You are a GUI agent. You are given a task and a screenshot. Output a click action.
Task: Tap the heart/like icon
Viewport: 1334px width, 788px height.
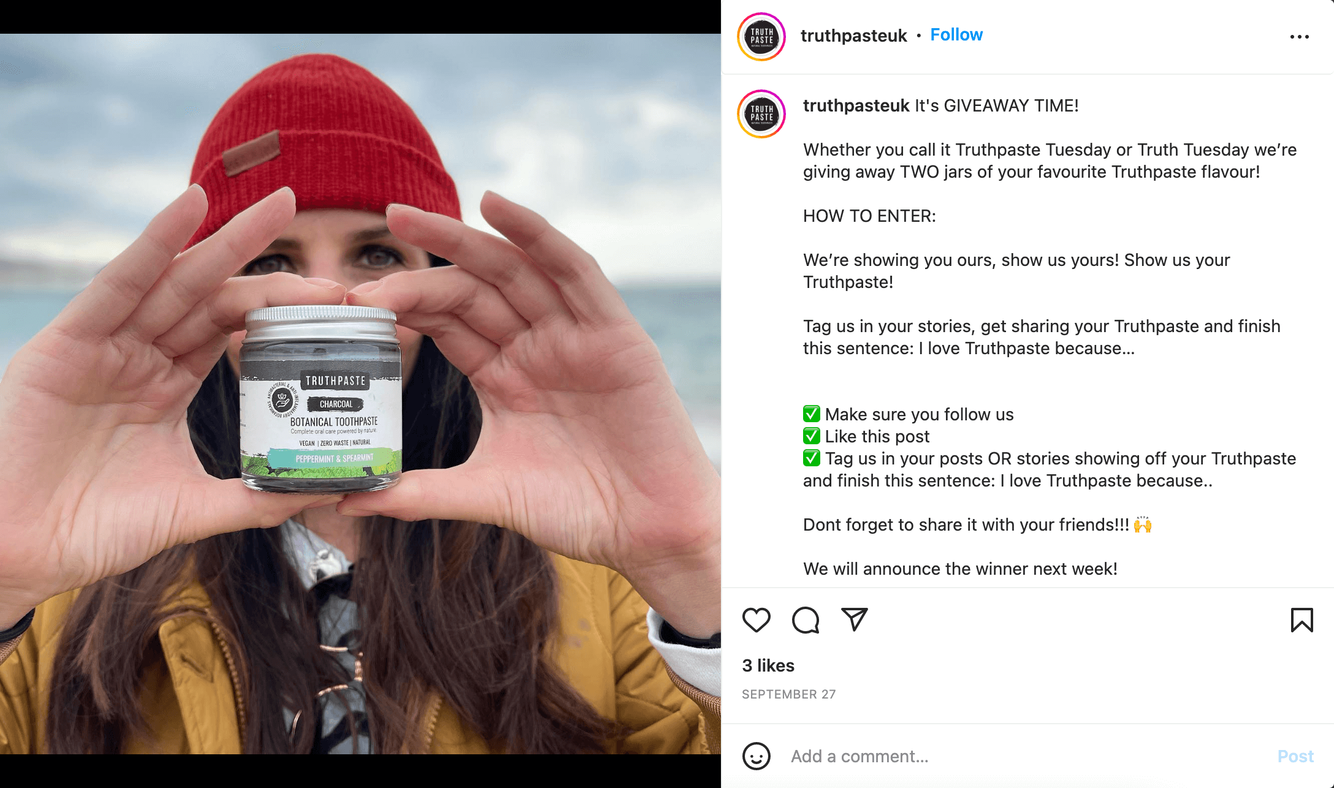(x=757, y=619)
